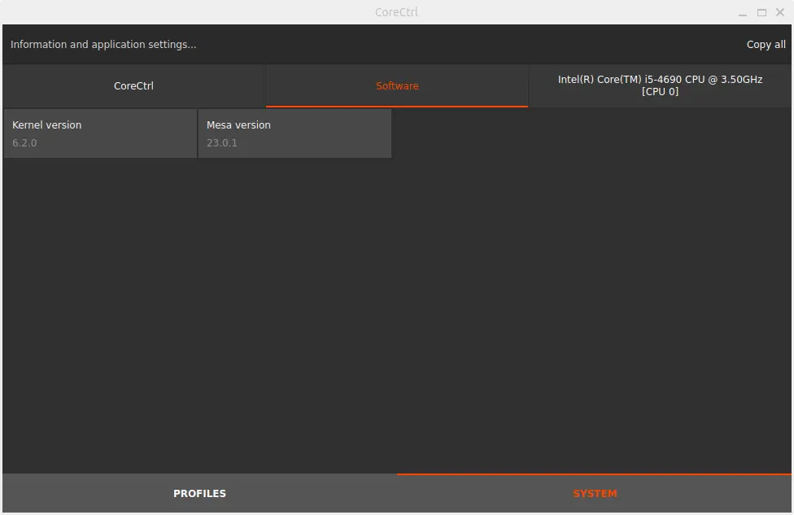Open the Intel Core i5-4690 CPU tab
Image resolution: width=794 pixels, height=515 pixels.
[660, 86]
